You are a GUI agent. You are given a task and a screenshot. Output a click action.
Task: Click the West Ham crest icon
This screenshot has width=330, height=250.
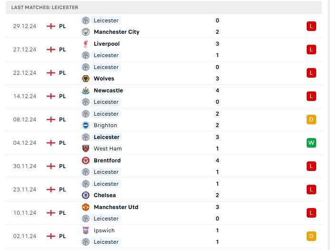click(86, 149)
